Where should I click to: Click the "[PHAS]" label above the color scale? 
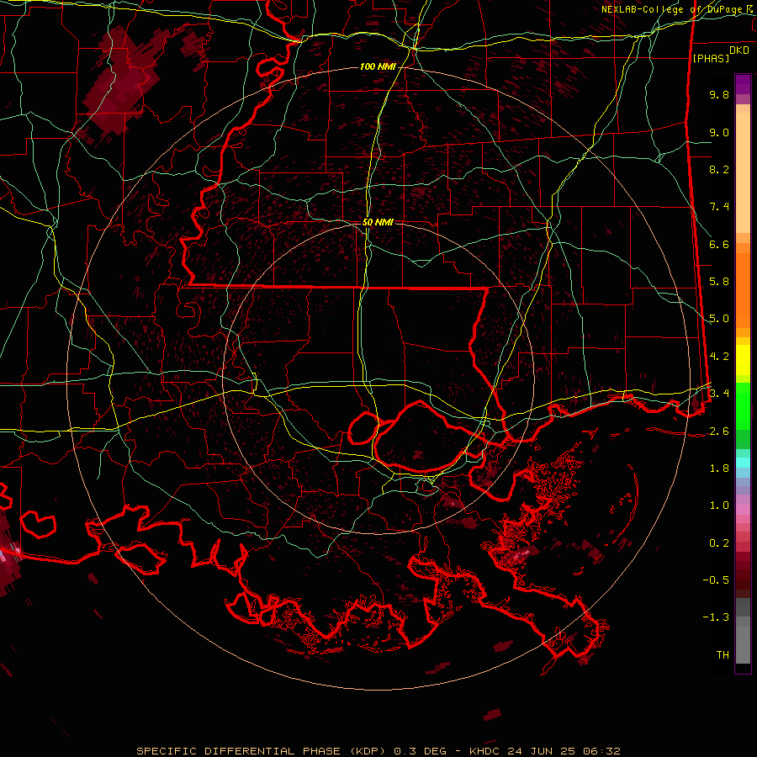tap(711, 59)
